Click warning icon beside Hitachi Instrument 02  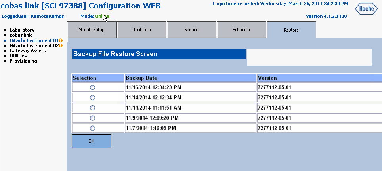point(61,46)
